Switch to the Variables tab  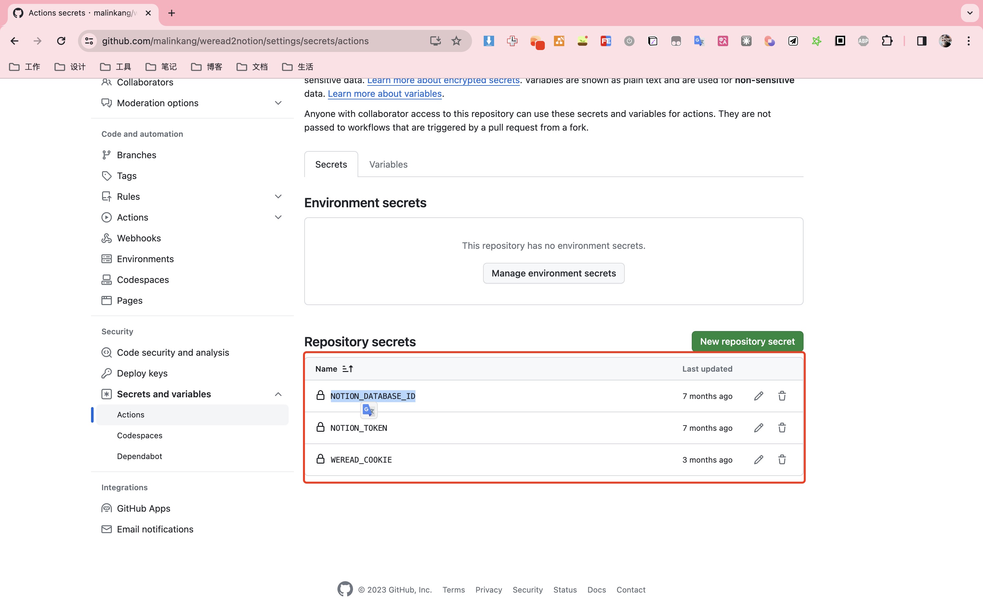click(x=388, y=164)
